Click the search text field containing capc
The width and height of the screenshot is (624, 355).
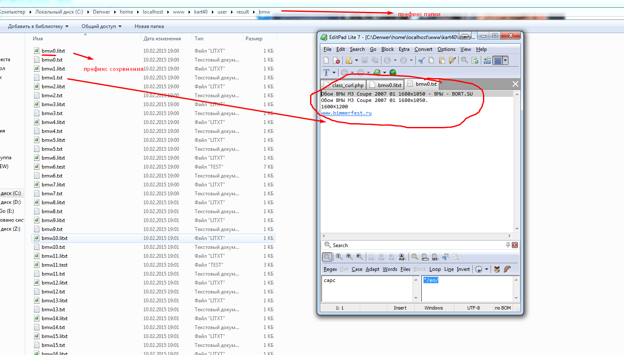click(367, 289)
